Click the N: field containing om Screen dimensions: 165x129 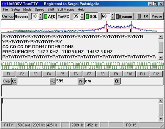click(99, 81)
